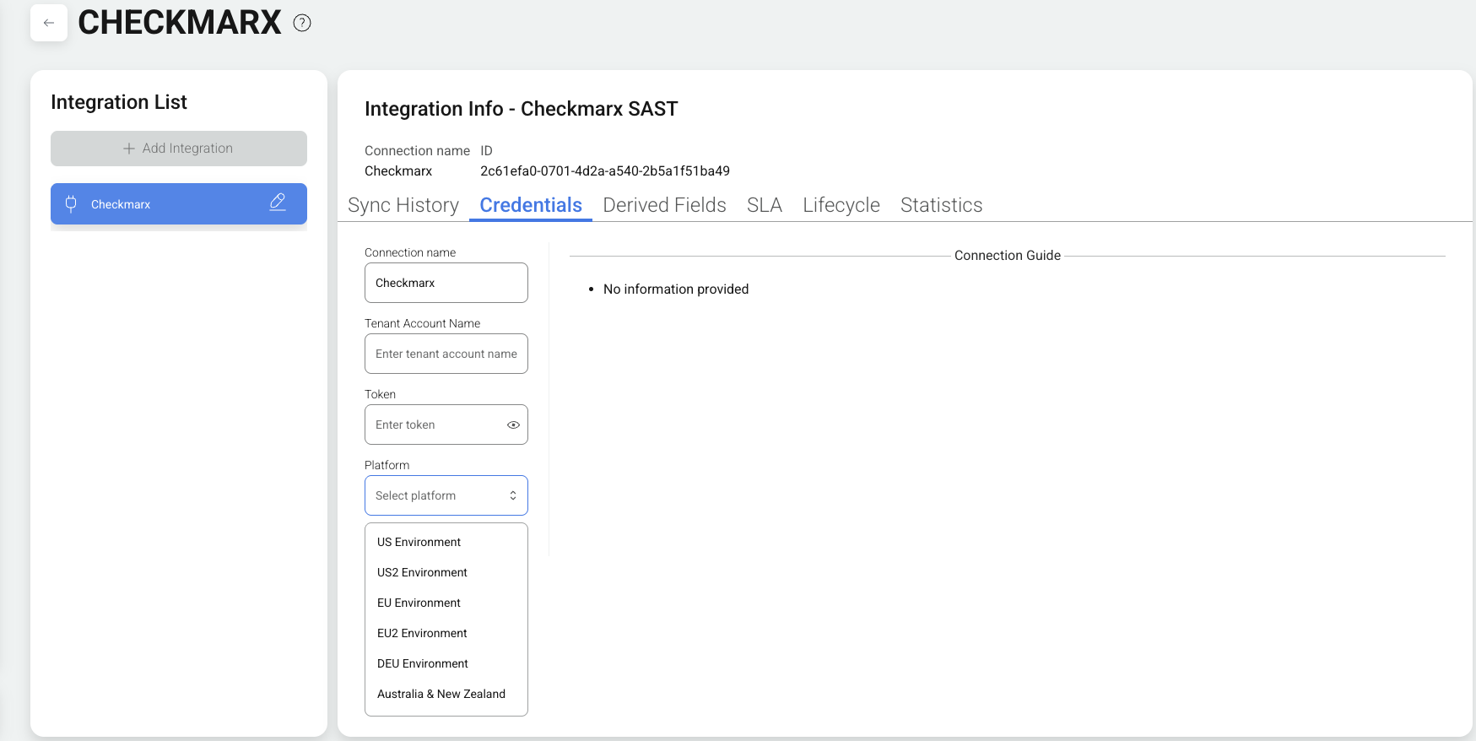Choose DEU Environment from list

[422, 663]
